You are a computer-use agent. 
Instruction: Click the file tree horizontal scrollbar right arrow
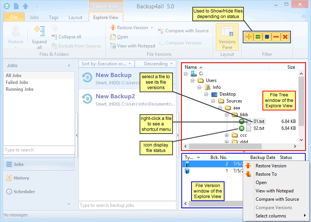(x=295, y=146)
